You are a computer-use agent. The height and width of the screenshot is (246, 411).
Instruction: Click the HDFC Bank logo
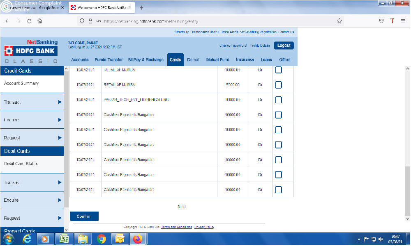[31, 51]
